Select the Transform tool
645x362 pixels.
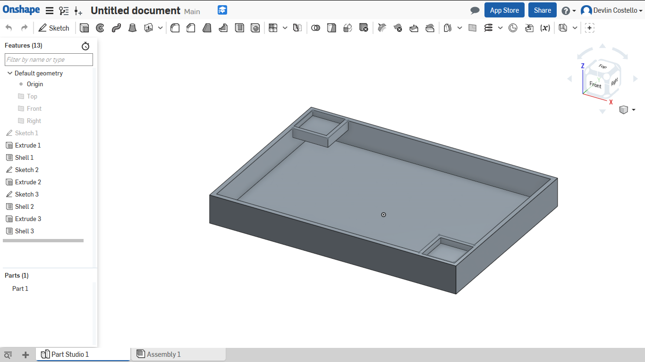[x=348, y=28]
